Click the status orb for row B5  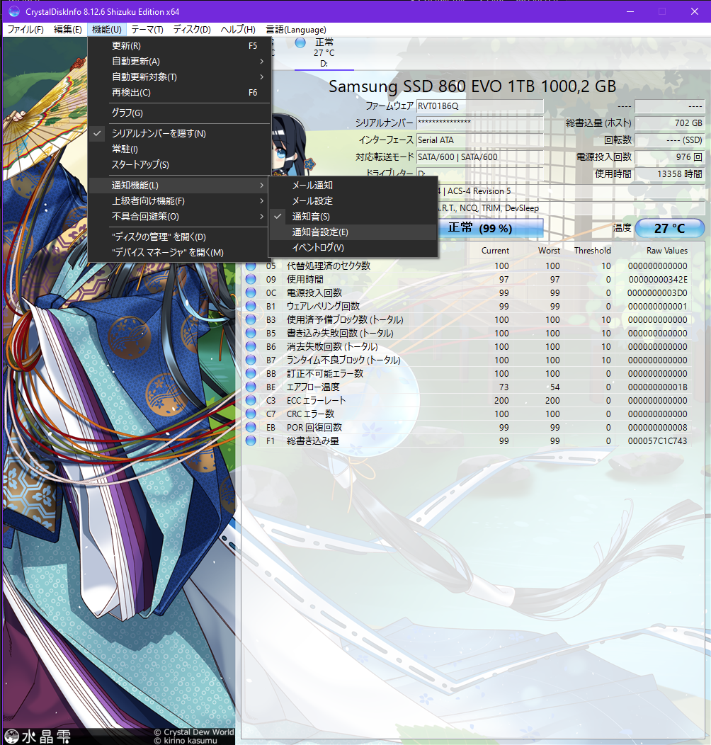click(x=251, y=333)
